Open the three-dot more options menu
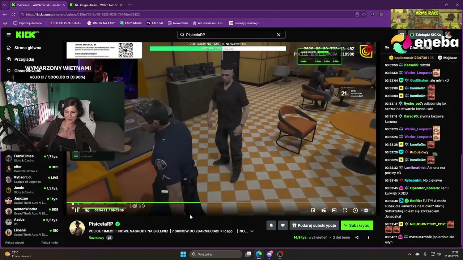 (369, 238)
